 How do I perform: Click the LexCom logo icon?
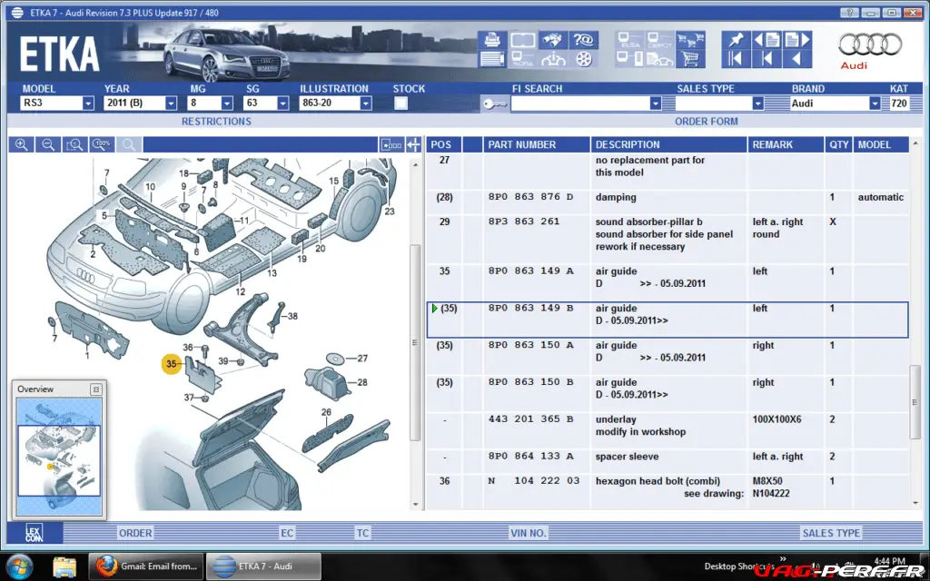35,533
